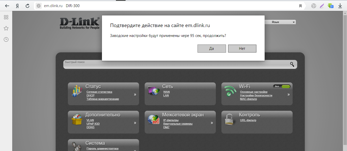Viewport: 347px width, 151px height.
Task: Expand the Wi-Fi section arrow
Action: click(x=289, y=94)
